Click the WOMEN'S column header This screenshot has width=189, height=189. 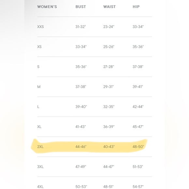[47, 7]
